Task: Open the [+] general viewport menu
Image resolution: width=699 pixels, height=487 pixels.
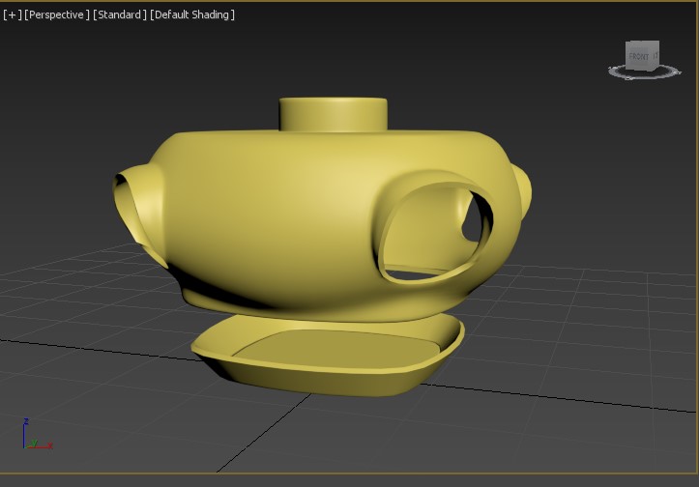Action: [x=12, y=14]
